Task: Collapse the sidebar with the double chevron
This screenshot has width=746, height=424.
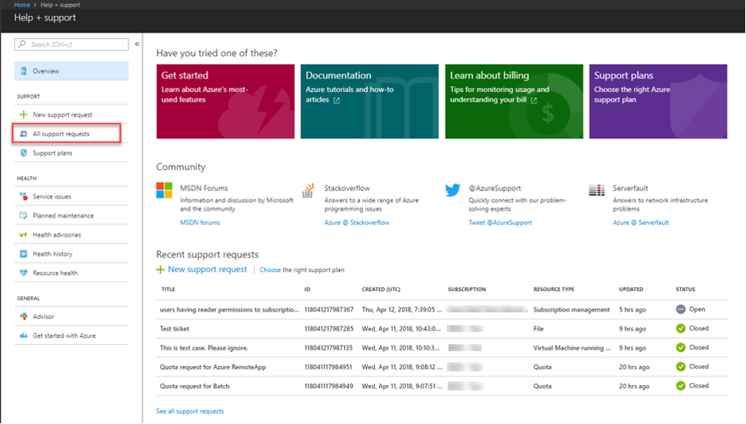Action: [137, 44]
